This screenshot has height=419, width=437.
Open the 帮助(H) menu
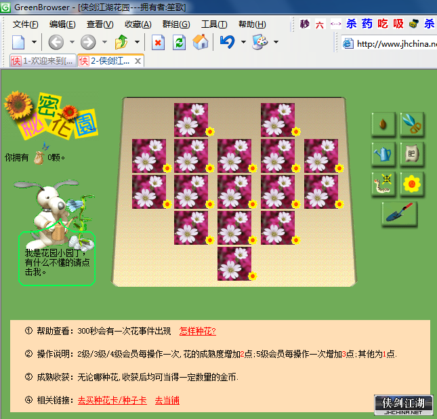point(252,24)
